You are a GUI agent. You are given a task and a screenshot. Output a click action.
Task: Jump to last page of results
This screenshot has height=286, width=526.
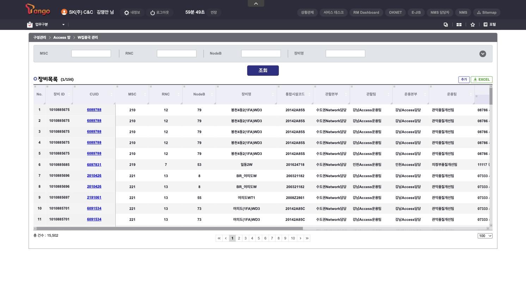click(307, 238)
